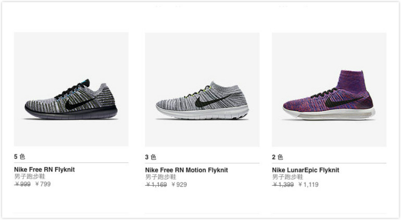Click the ¥1,119 sale price

[308, 184]
